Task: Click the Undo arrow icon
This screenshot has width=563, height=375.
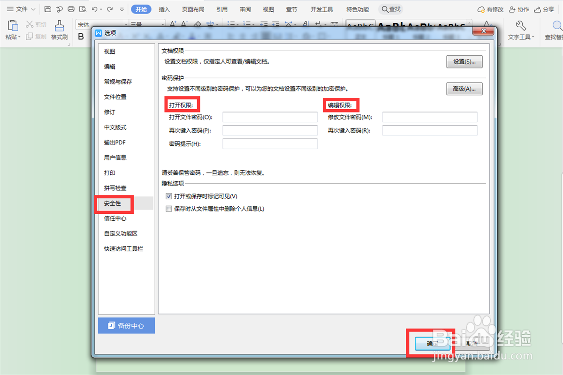Action: 94,9
